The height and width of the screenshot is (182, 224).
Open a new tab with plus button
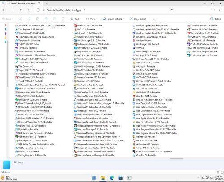47,3
